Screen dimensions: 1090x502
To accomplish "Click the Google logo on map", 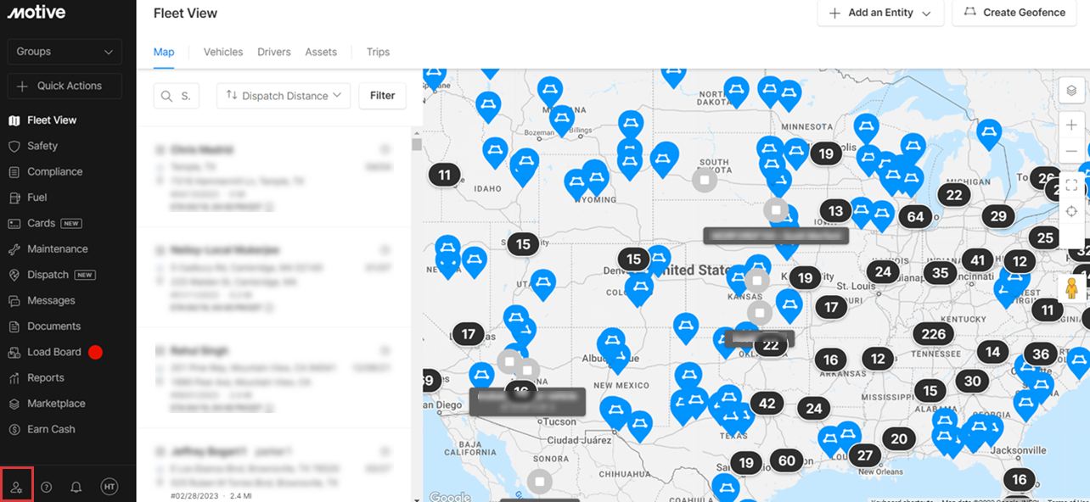I will (449, 496).
